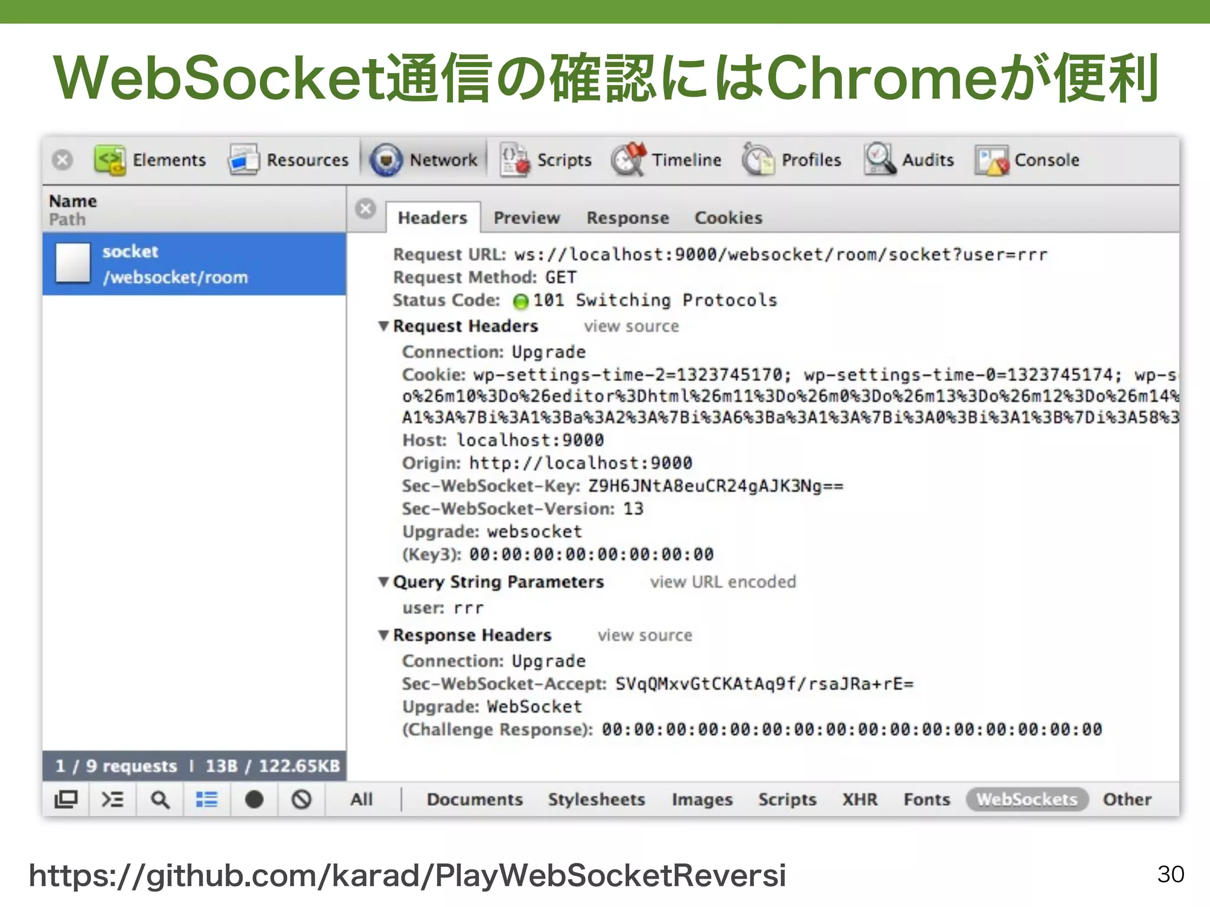Click view source next to Response Headers
The image size is (1210, 907).
[645, 635]
